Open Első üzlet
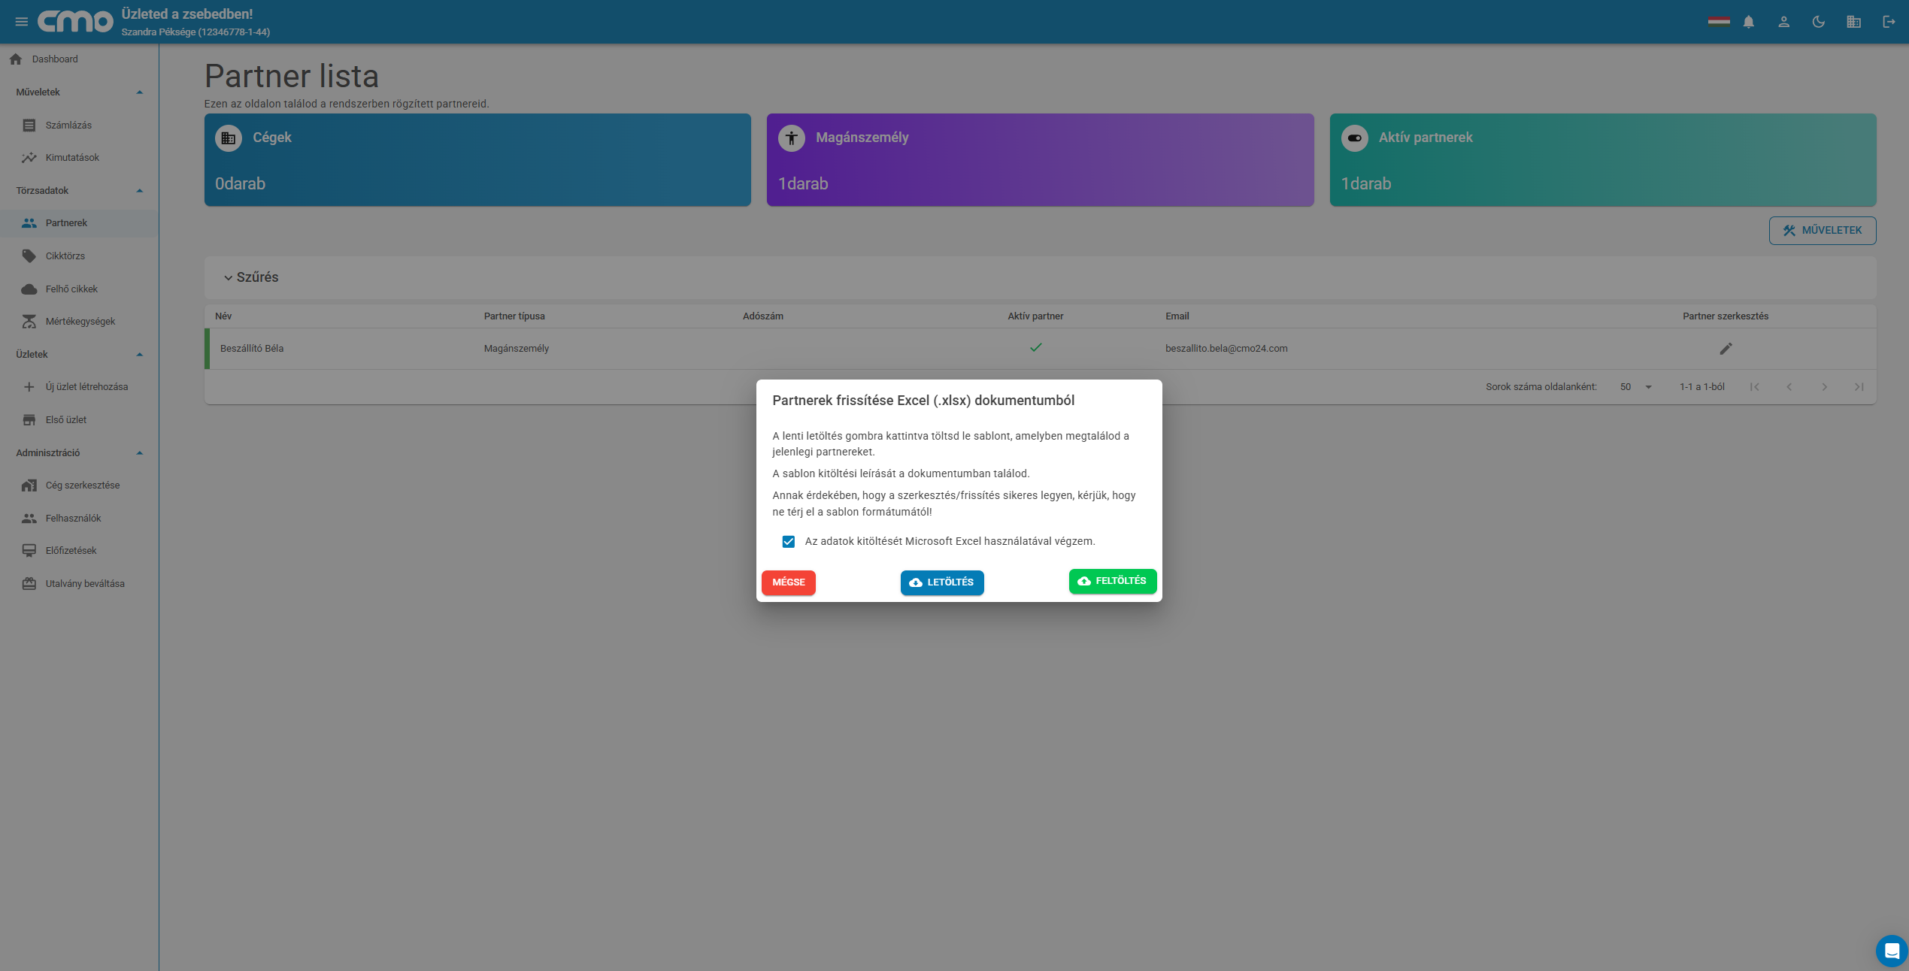 coord(79,420)
